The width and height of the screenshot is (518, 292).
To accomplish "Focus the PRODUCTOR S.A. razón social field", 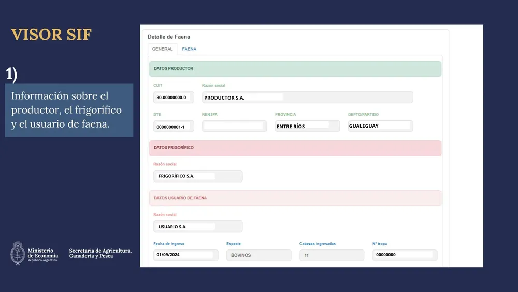I will [307, 98].
